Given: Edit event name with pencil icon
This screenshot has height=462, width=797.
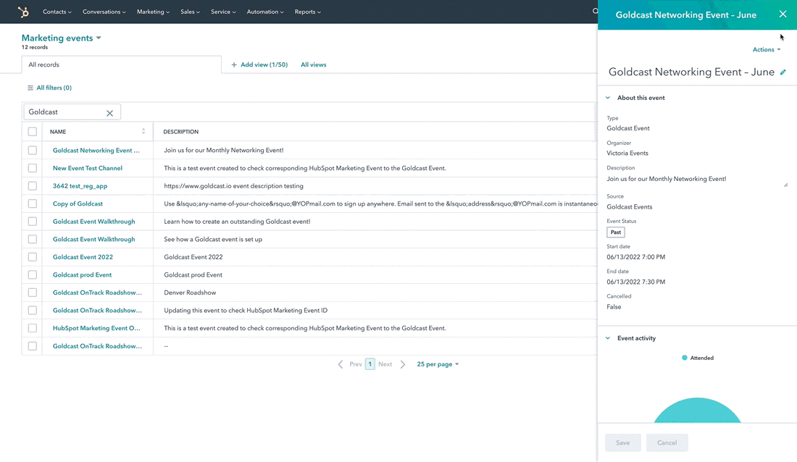Looking at the screenshot, I should [x=783, y=72].
